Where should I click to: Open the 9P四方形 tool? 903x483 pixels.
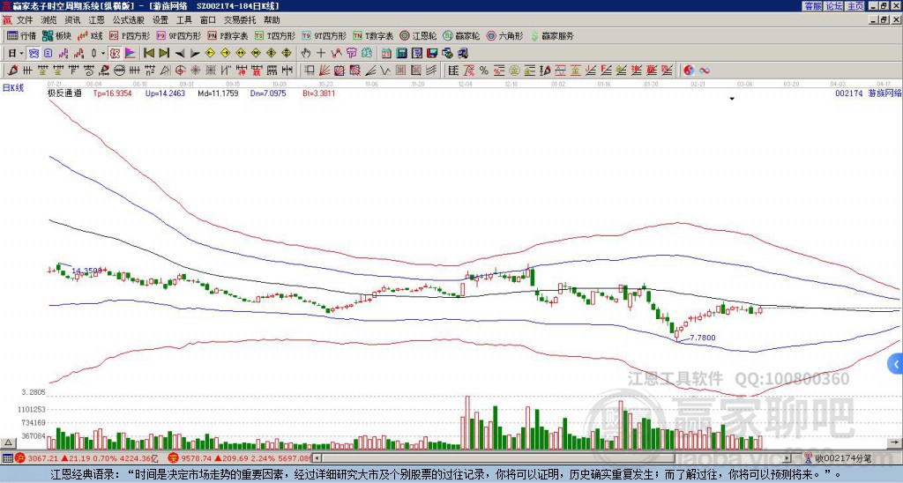(x=179, y=35)
